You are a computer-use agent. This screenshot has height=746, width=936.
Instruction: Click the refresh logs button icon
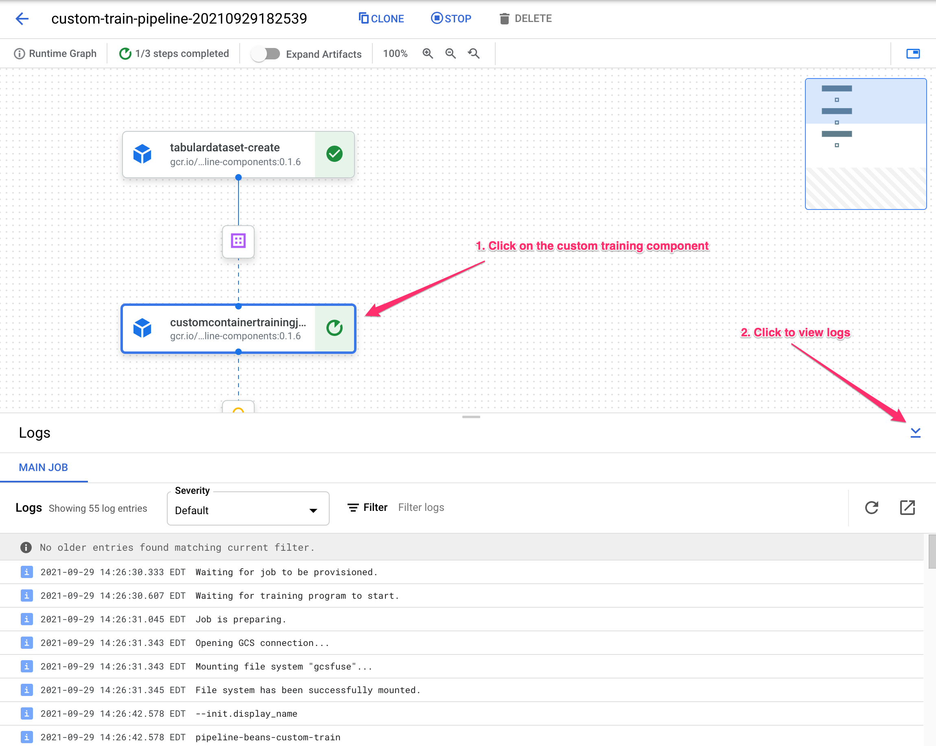[x=872, y=508]
